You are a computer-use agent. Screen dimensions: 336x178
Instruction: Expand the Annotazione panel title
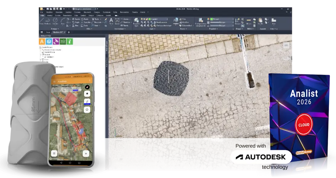(x=119, y=29)
